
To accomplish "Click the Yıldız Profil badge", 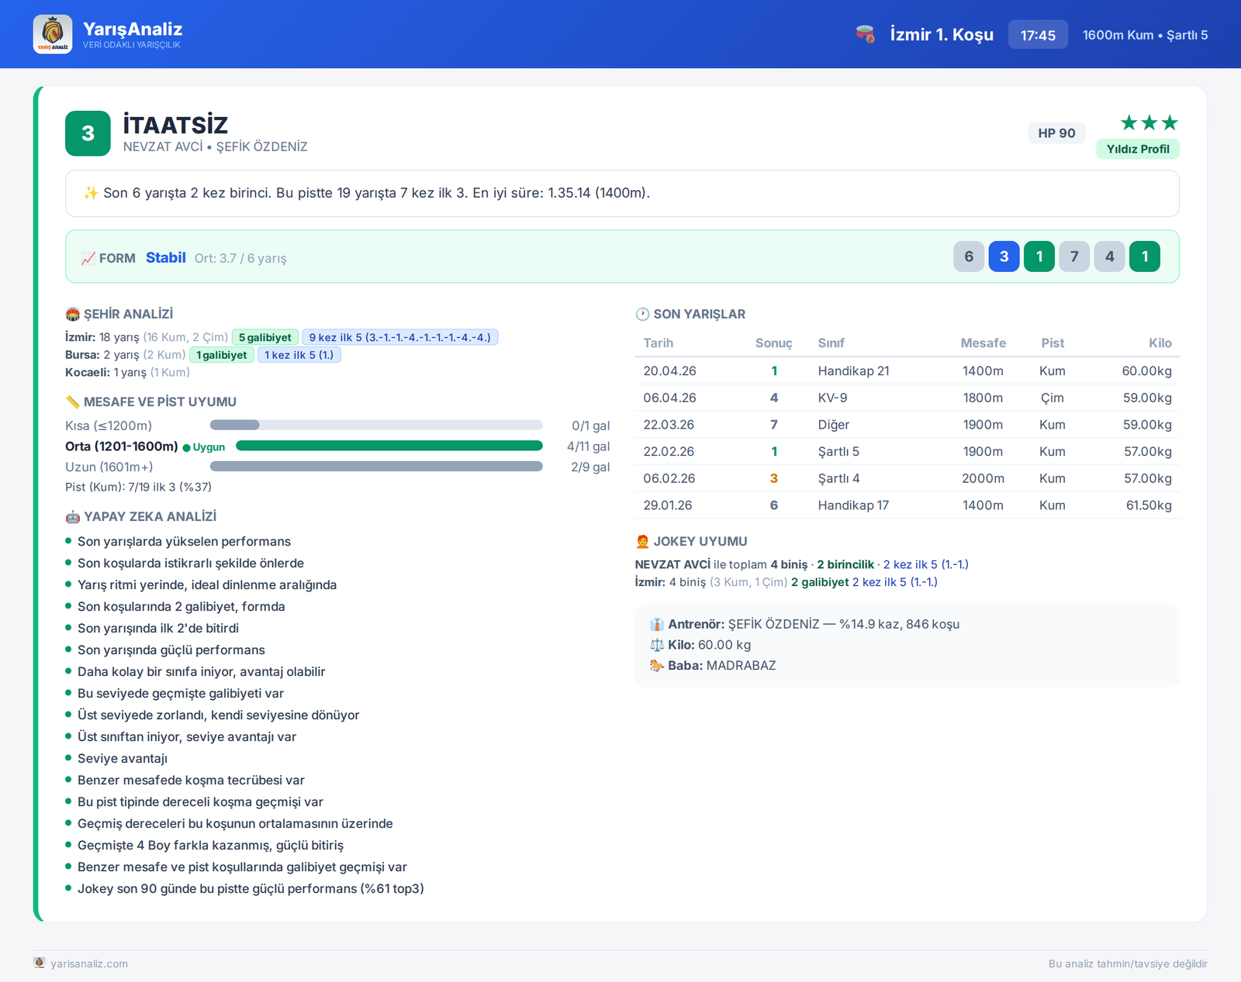I will pos(1138,149).
